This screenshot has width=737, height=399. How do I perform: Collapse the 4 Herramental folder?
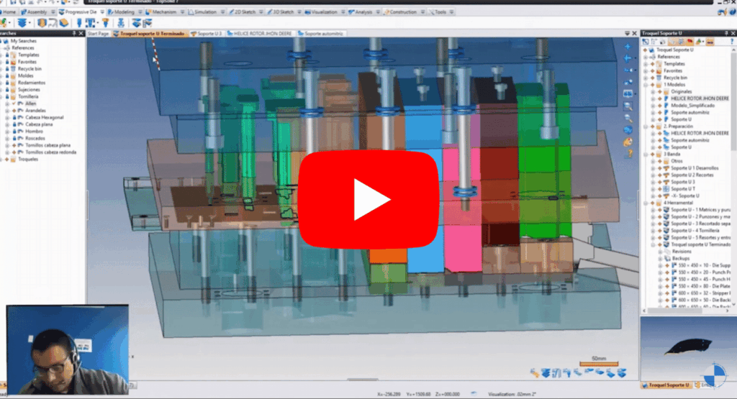click(x=646, y=203)
